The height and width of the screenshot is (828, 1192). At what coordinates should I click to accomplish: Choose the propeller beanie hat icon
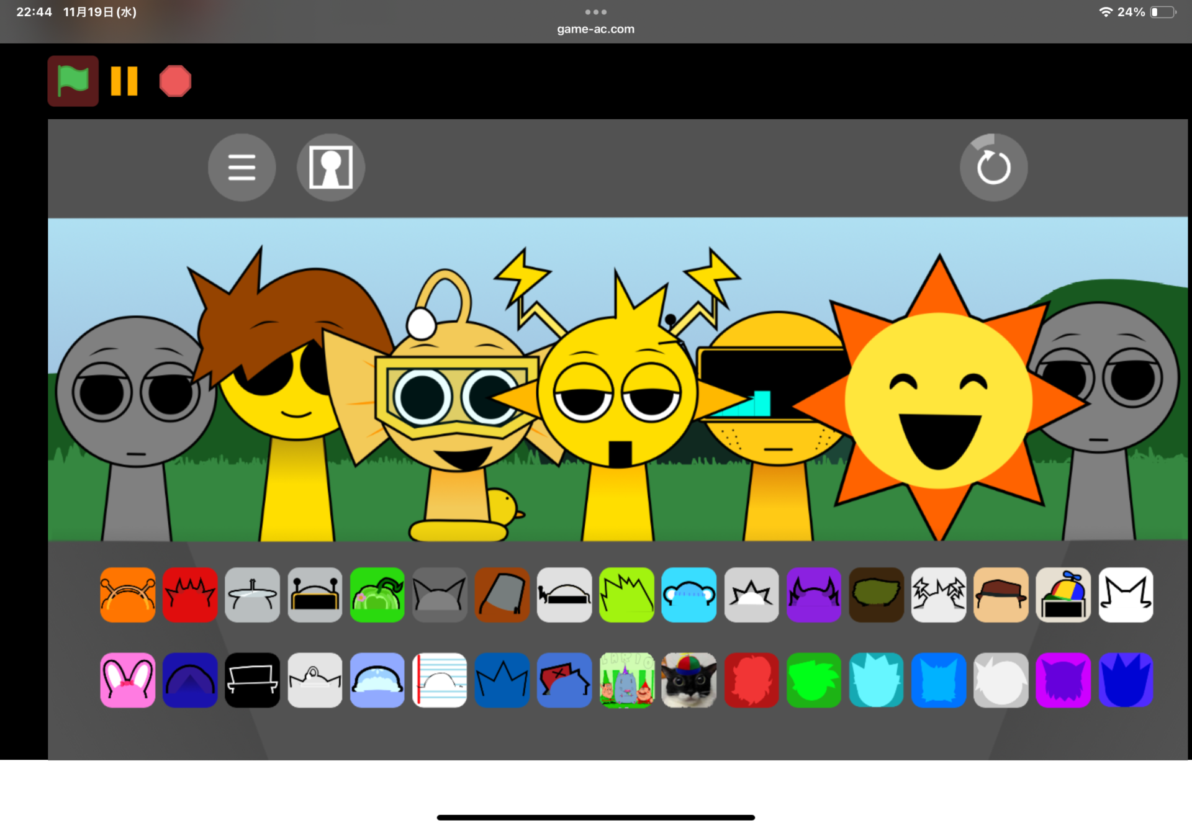coord(1063,595)
